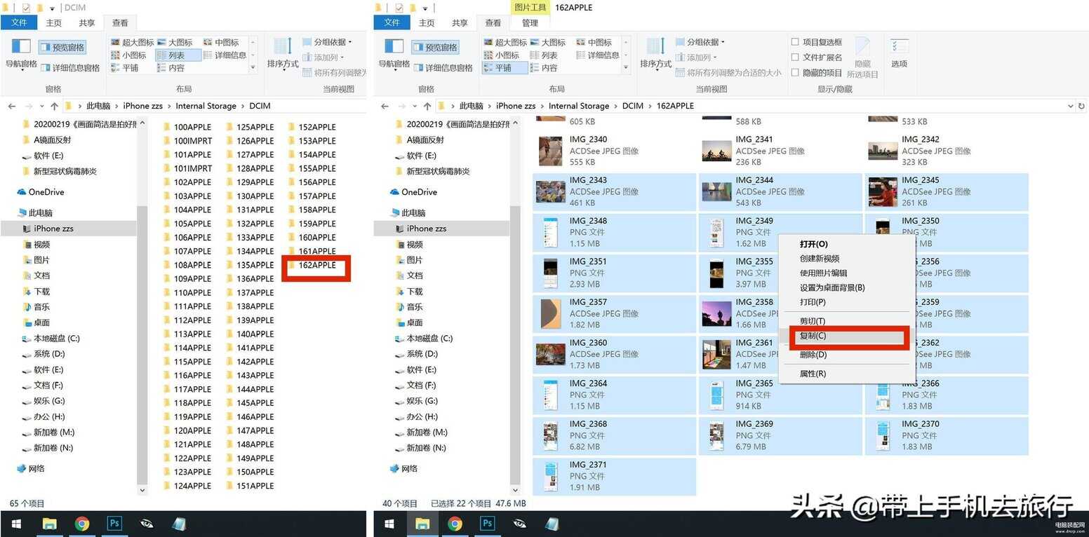
Task: Select IMG_2340 file in 162APPLE window
Action: point(614,151)
